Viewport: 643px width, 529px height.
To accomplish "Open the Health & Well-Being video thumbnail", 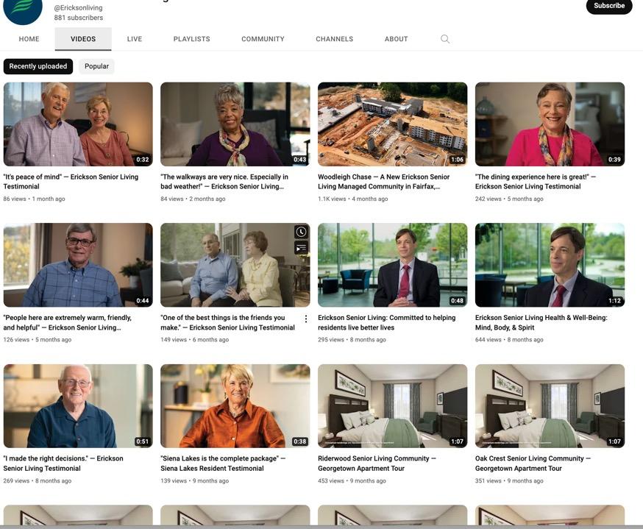I will (x=550, y=265).
